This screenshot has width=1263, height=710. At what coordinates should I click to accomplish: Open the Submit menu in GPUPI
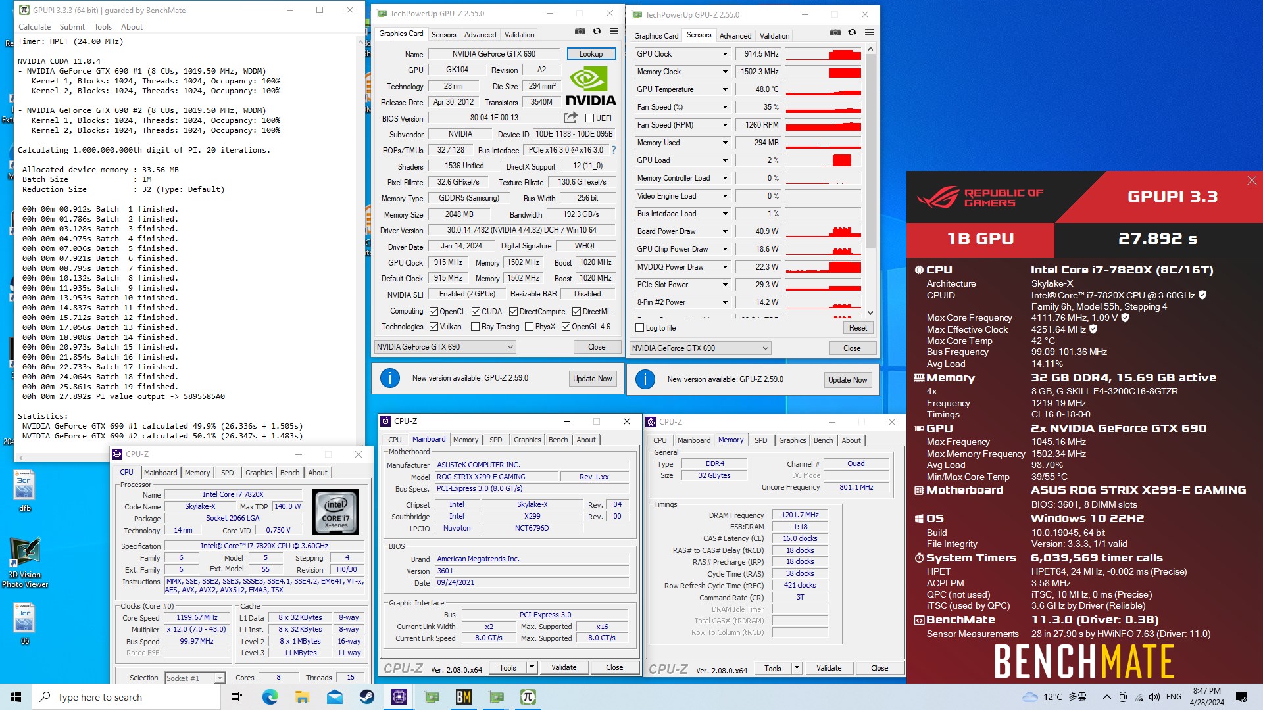(x=72, y=27)
